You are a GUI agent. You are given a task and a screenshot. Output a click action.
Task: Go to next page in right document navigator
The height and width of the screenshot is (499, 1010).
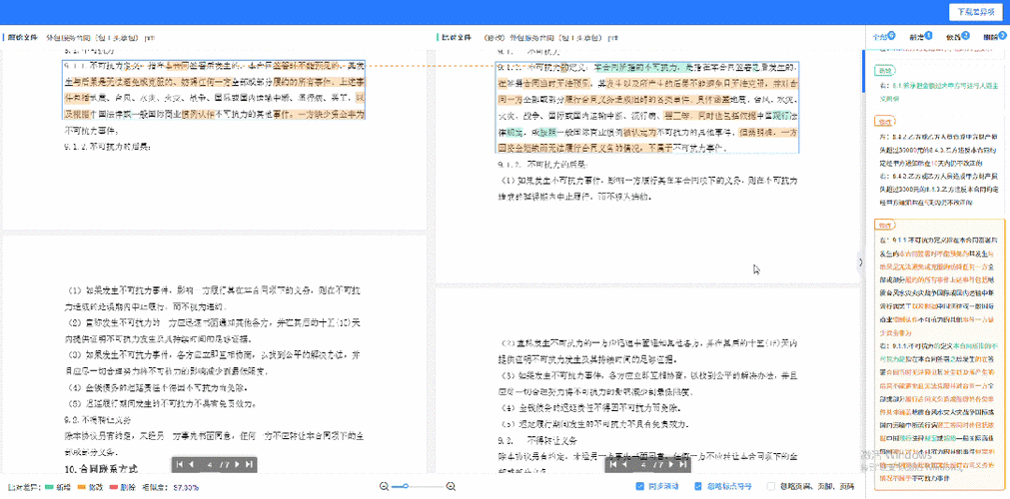click(670, 464)
